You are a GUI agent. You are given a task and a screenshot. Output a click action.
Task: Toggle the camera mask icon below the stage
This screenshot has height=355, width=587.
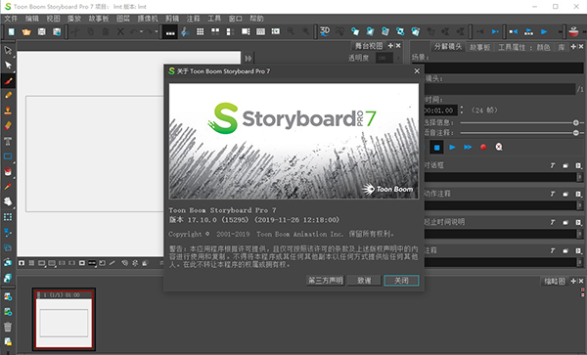point(82,263)
